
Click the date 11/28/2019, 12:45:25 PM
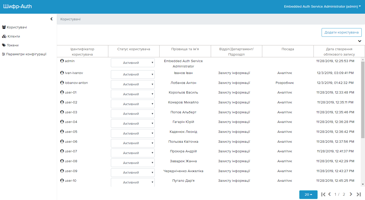[335, 180]
